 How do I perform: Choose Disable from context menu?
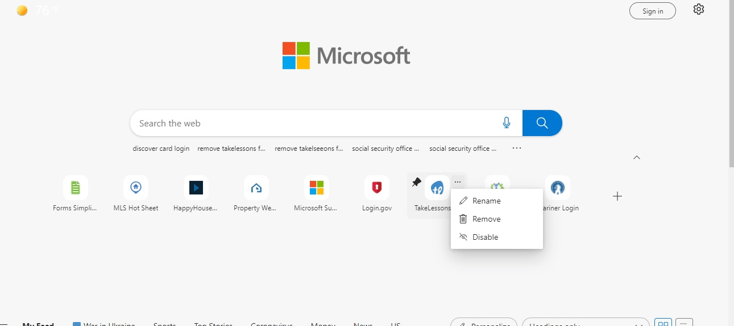click(497, 237)
